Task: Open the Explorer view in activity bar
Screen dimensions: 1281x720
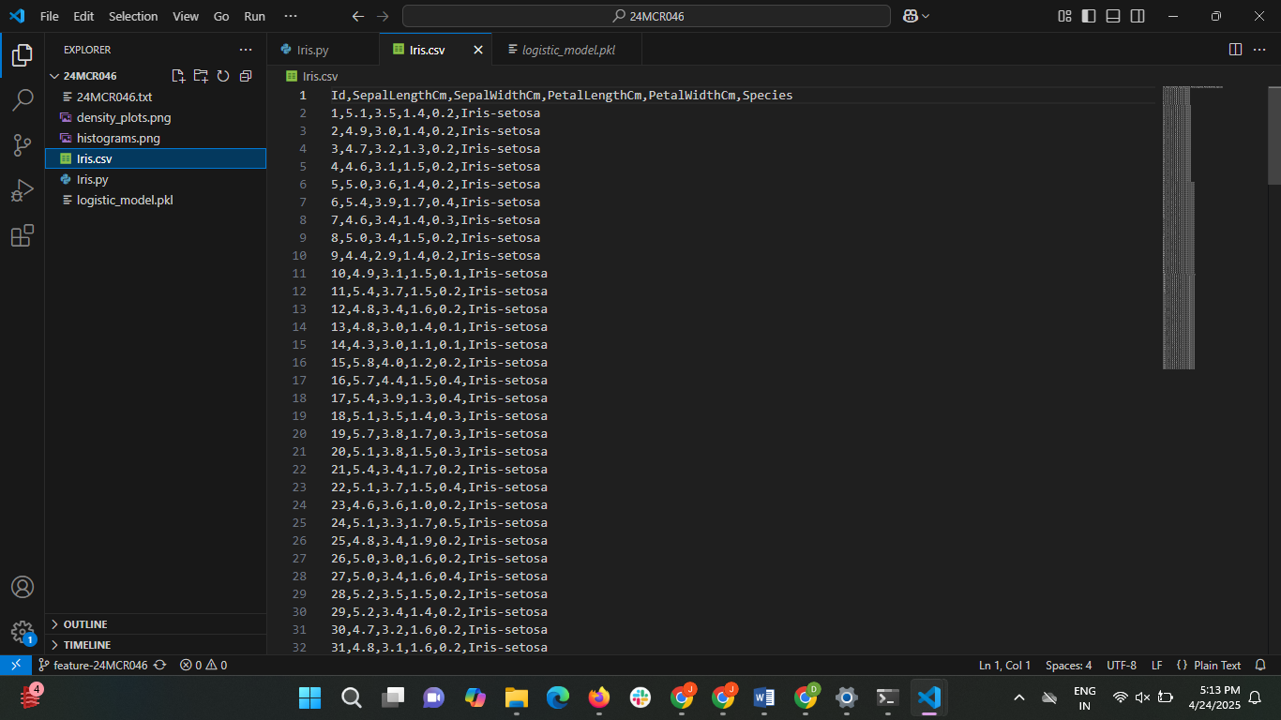Action: point(23,55)
